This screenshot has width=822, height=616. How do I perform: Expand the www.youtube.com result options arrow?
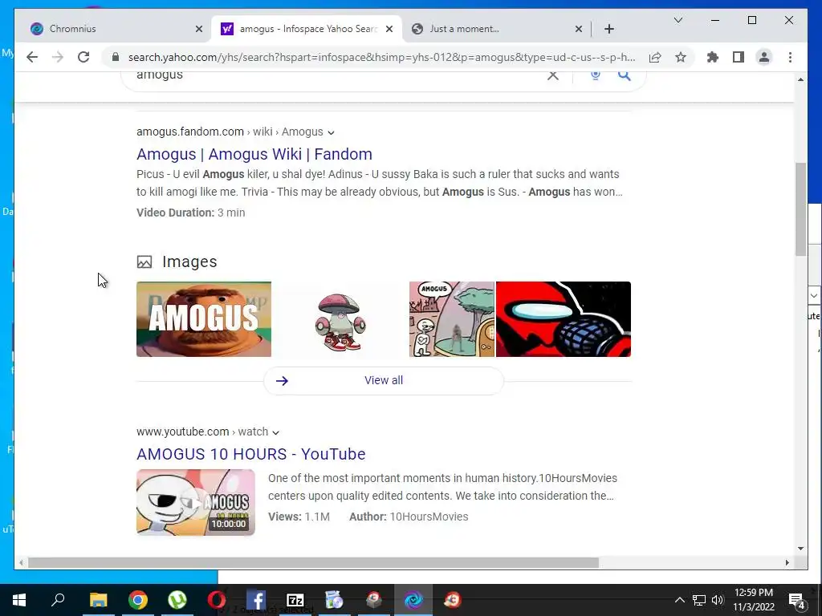(x=276, y=432)
